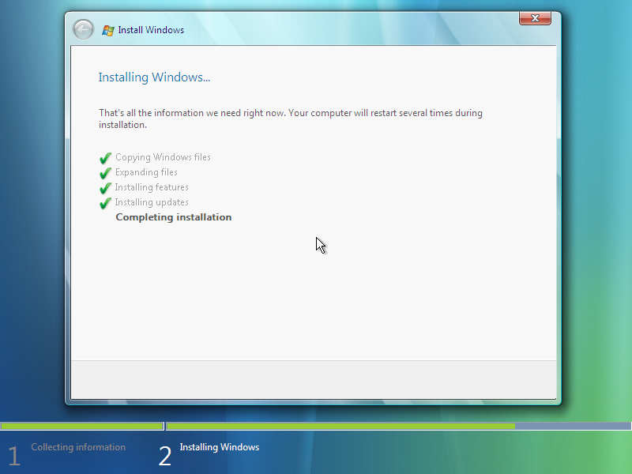Click the step number 2 indicator
Screen dimensions: 632x474
tap(165, 455)
